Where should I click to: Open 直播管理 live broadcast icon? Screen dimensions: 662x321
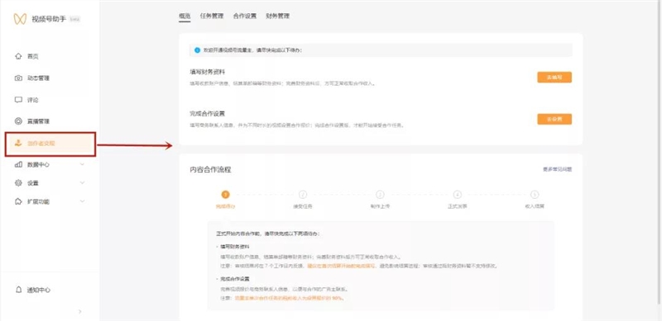pyautogui.click(x=18, y=121)
